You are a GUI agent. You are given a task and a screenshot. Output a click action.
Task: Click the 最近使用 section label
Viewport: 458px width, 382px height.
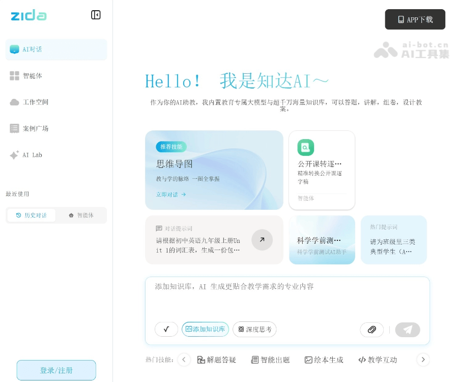pyautogui.click(x=17, y=194)
